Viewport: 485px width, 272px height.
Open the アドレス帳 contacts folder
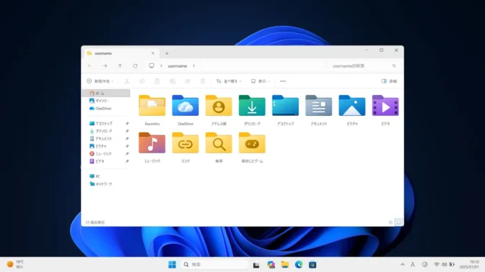point(219,106)
